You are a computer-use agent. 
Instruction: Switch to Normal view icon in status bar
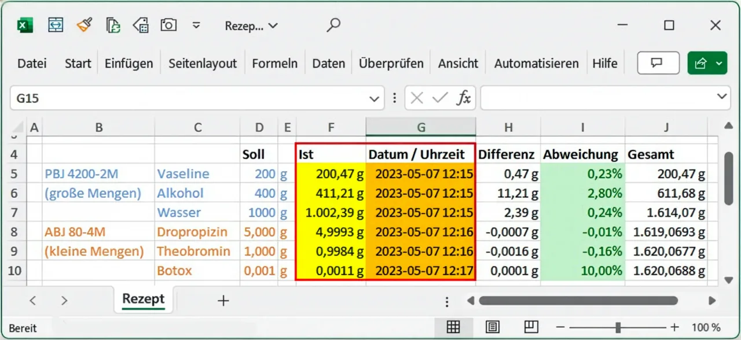[453, 327]
